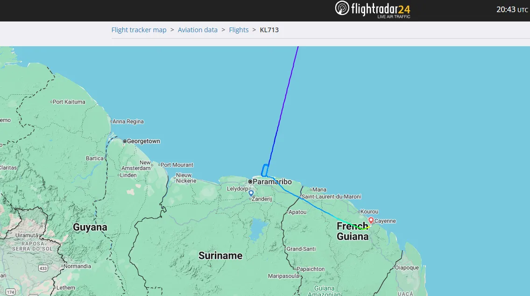530x296 pixels.
Task: Click the red destination pin near Cayenne
Action: click(371, 220)
